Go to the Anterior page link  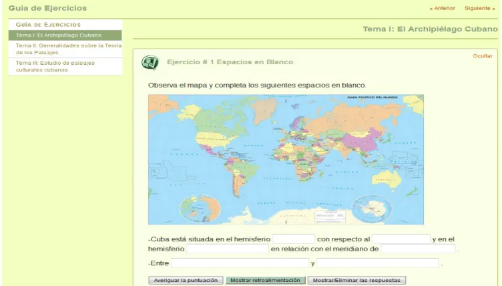[442, 8]
